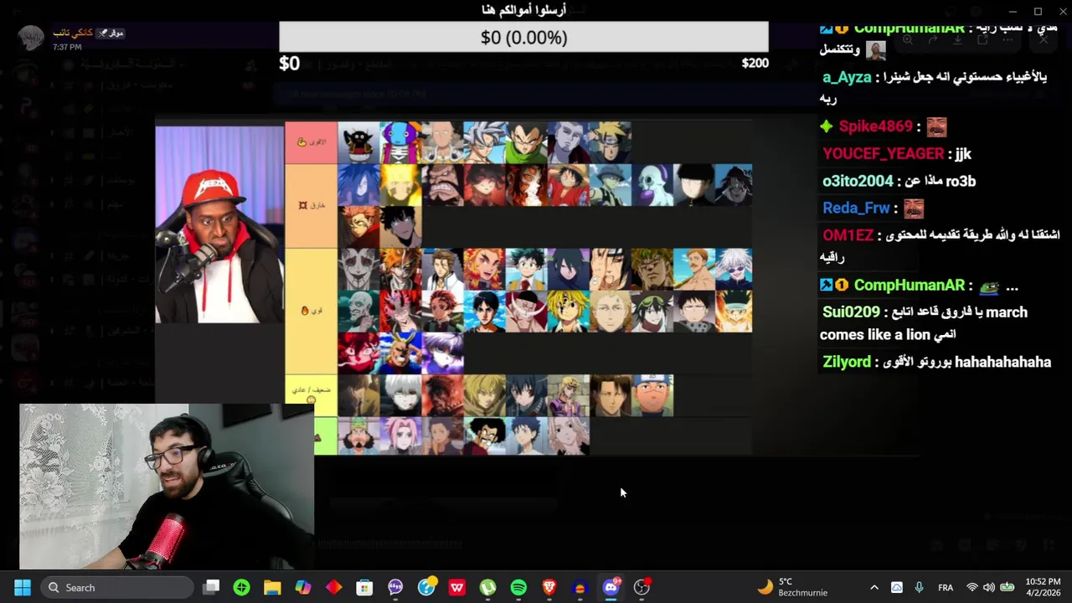Select Gojo blindfold-glasses thumbnail

[734, 269]
